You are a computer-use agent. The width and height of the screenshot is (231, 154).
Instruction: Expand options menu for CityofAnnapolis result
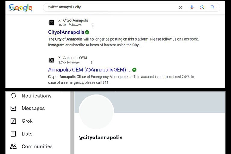(x=93, y=25)
